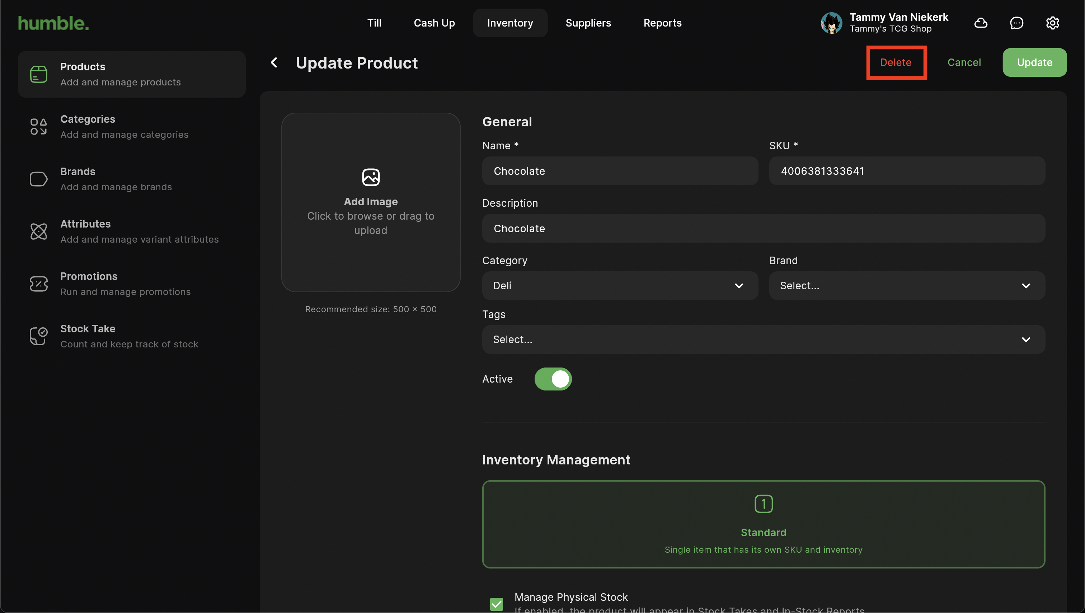Click the Stock Take sidebar icon
This screenshot has height=613, width=1085.
(38, 336)
